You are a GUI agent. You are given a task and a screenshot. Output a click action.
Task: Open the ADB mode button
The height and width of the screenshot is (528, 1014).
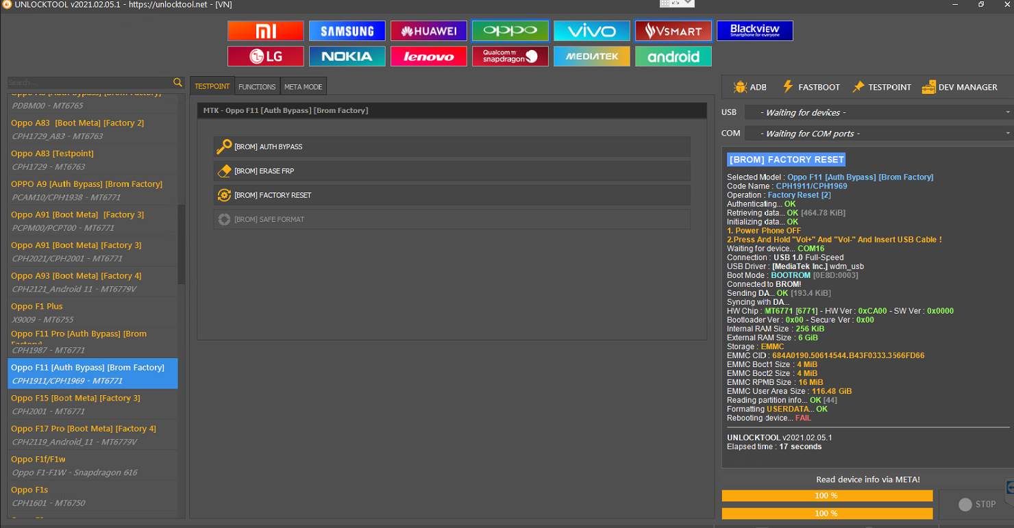click(x=750, y=87)
